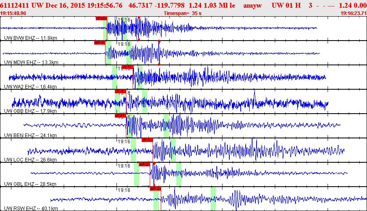The image size is (367, 211).
Task: Click the Timespan 35 s label
Action: click(x=182, y=13)
